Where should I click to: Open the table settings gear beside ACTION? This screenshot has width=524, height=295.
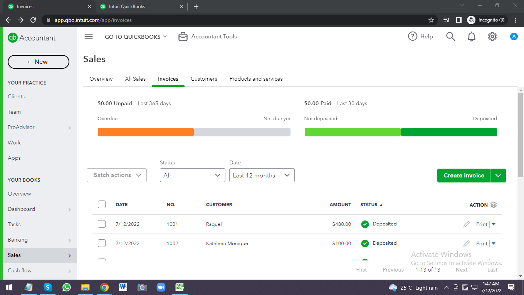[494, 205]
